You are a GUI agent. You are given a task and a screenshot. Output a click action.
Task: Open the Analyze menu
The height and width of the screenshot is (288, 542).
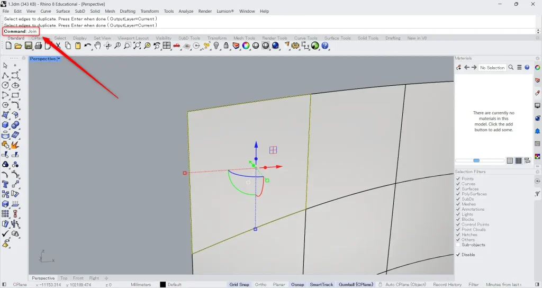(x=186, y=11)
